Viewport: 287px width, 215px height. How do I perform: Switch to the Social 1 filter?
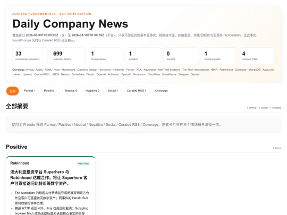coord(113,91)
